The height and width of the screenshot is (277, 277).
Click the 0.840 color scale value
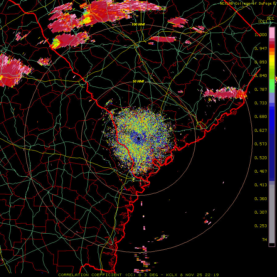point(261,76)
